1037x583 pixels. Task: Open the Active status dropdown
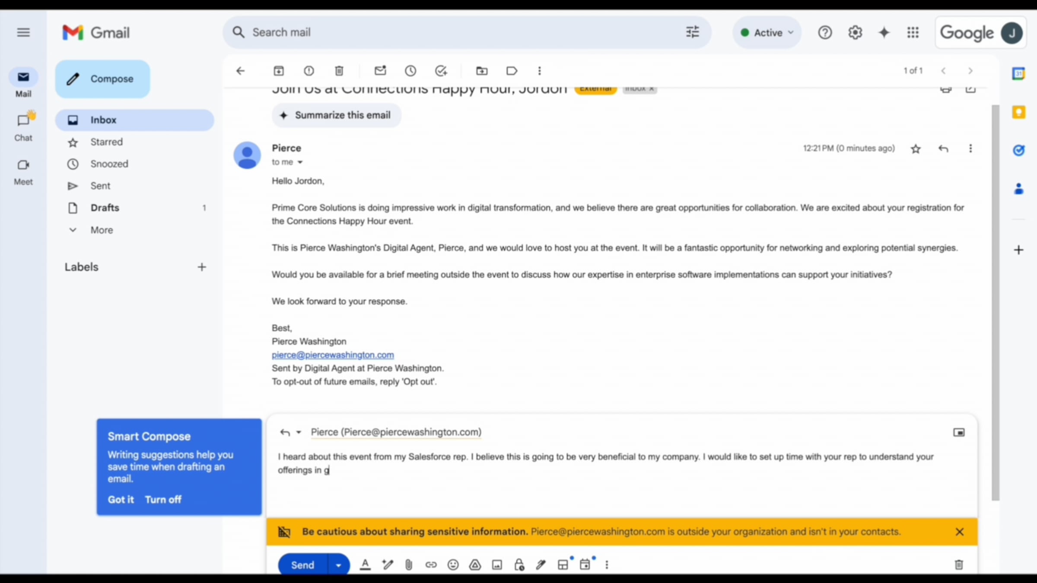(767, 33)
